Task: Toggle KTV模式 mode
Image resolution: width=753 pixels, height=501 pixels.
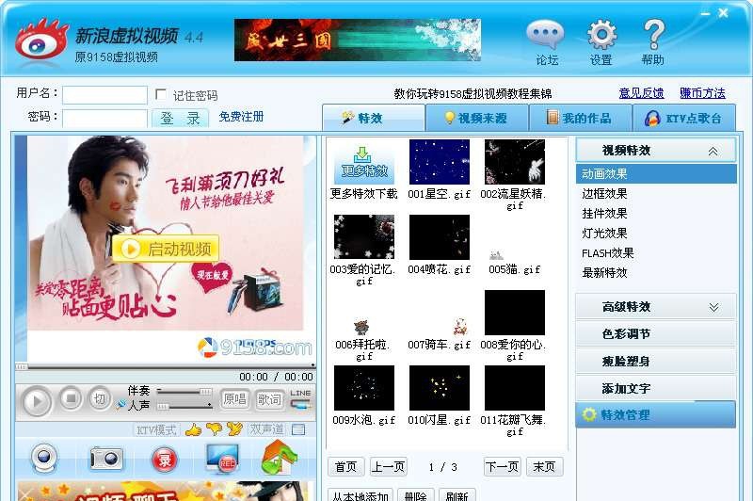Action: click(x=156, y=429)
